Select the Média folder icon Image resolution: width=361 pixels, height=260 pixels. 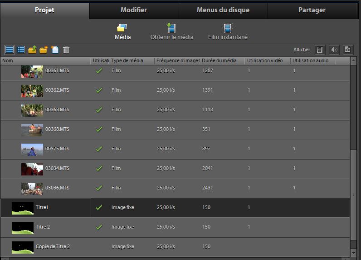(x=122, y=28)
